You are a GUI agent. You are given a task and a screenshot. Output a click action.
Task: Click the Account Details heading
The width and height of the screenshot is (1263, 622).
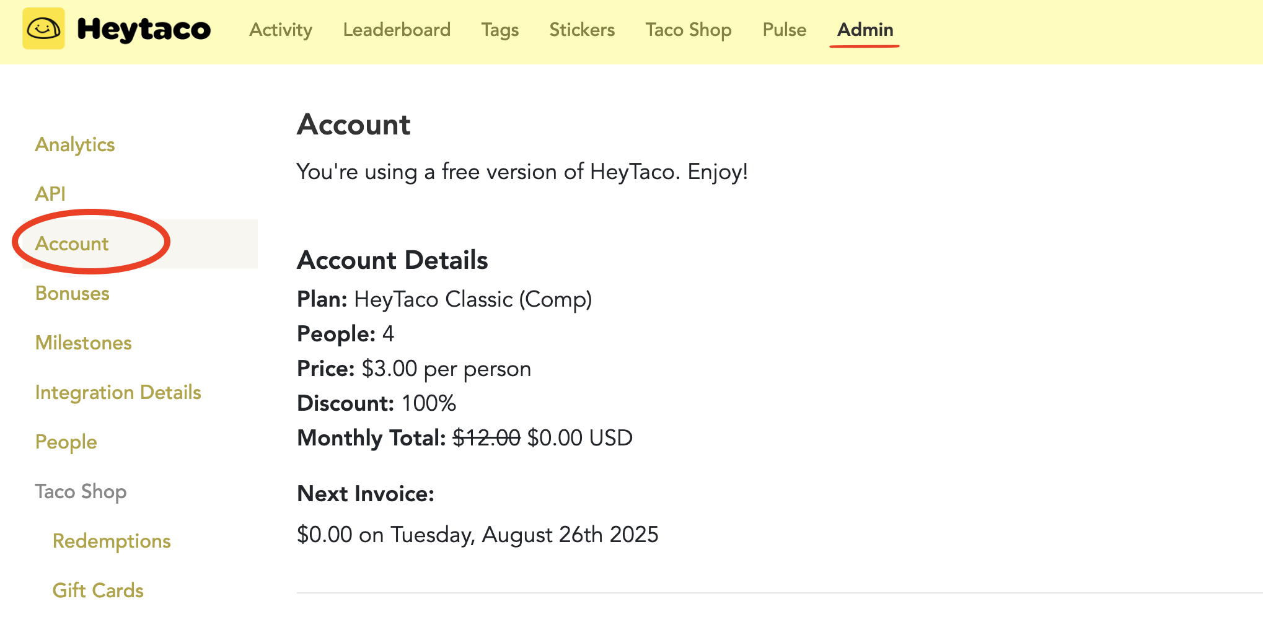(392, 260)
